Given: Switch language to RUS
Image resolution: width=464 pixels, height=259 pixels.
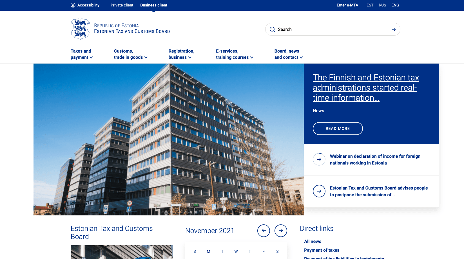Looking at the screenshot, I should pos(382,5).
